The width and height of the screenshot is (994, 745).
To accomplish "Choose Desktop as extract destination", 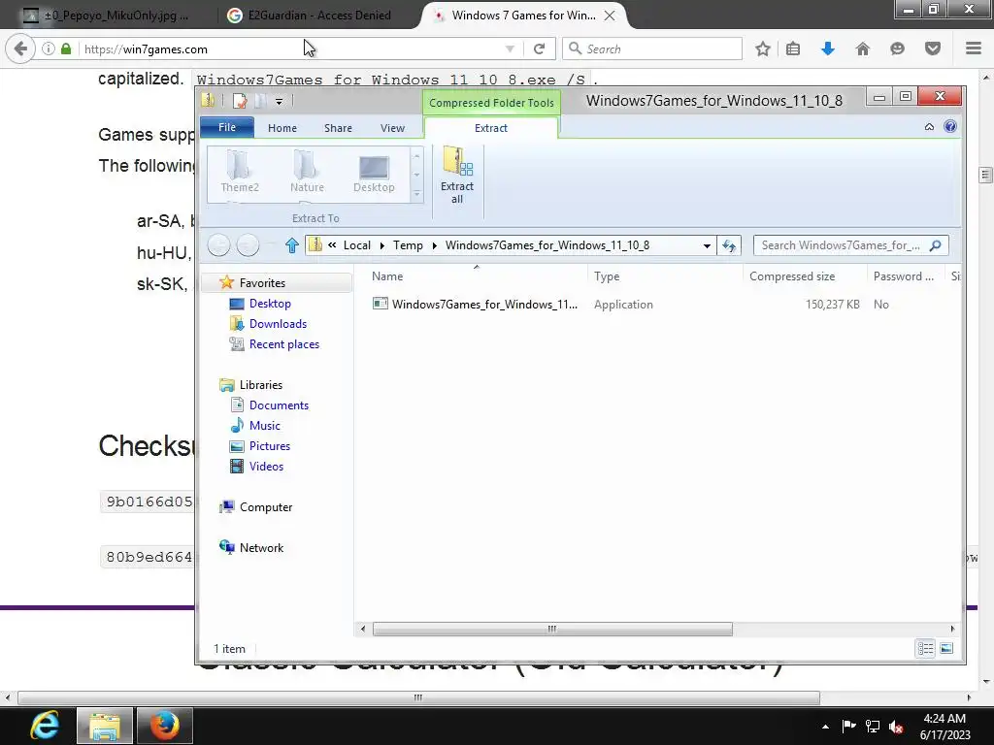I will click(x=374, y=172).
